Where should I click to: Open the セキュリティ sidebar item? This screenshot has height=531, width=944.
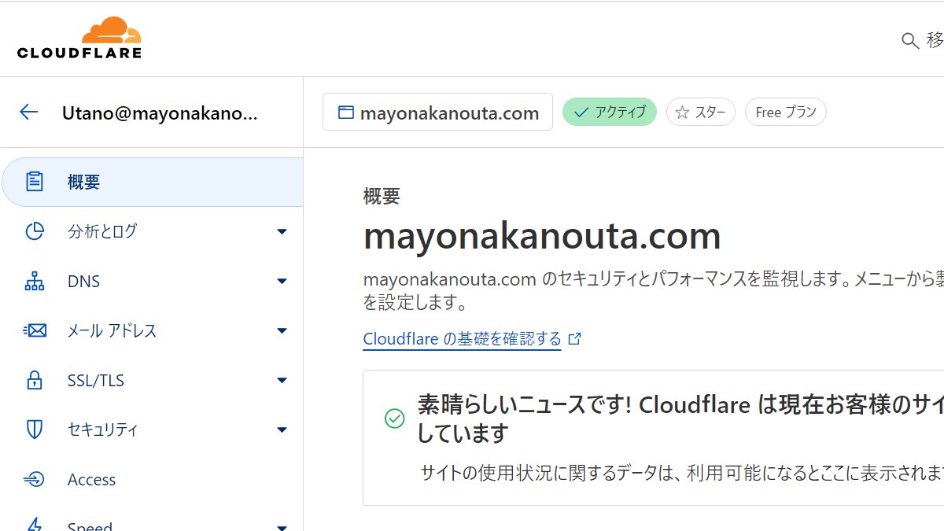pos(152,430)
